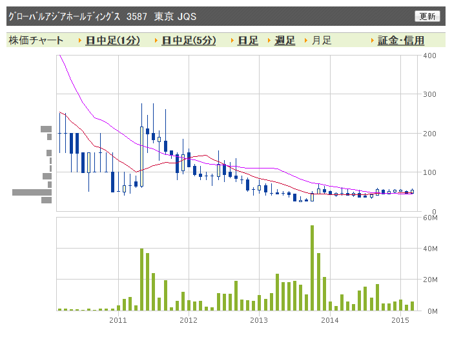Click the arrow icon before 日中足(1分)
452x337 pixels.
(80, 41)
